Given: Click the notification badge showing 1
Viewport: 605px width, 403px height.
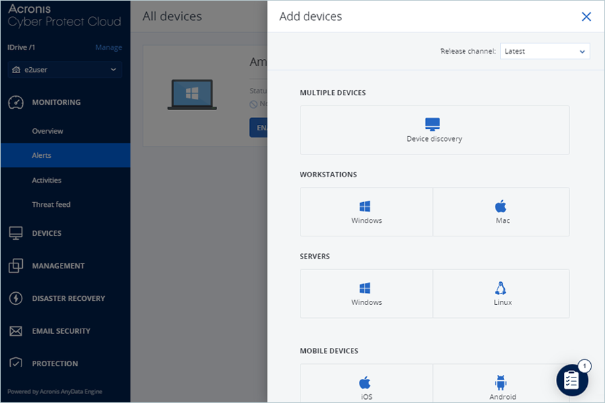Looking at the screenshot, I should [x=585, y=366].
